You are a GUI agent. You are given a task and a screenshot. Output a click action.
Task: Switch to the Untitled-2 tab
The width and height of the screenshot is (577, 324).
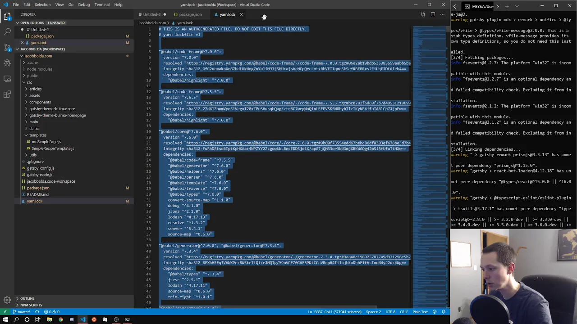pos(152,14)
